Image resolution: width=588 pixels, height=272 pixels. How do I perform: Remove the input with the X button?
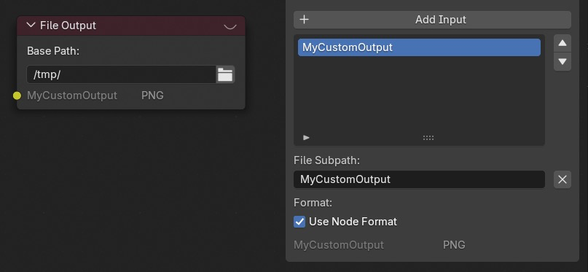(x=562, y=179)
